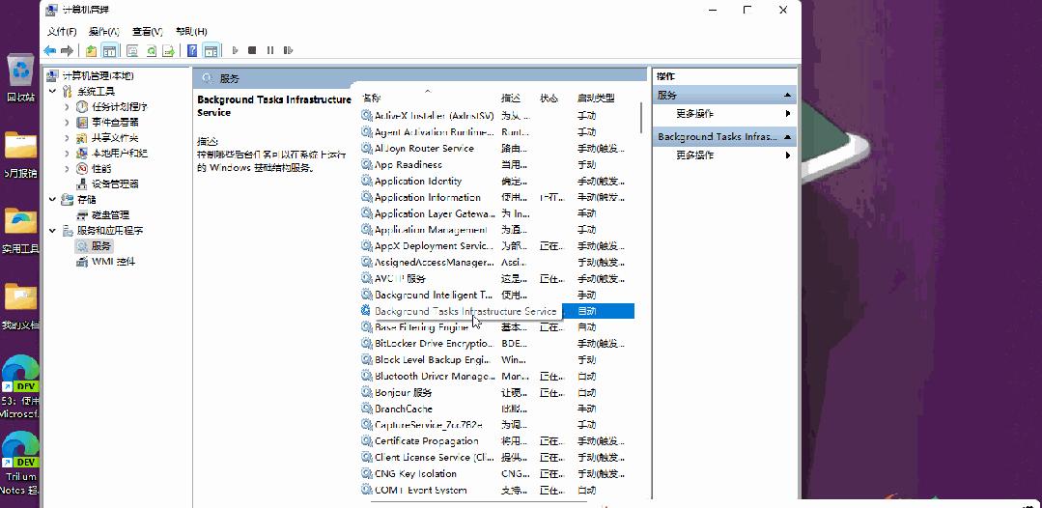The width and height of the screenshot is (1042, 508).
Task: Open the 文件(F) menu
Action: click(x=62, y=31)
